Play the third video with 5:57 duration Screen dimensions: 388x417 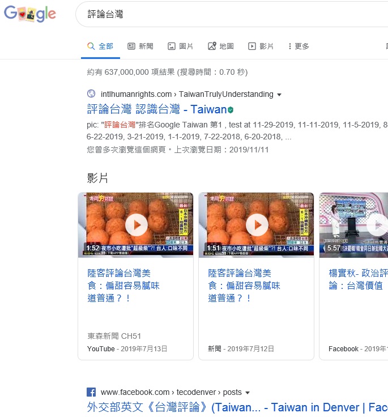click(x=376, y=225)
